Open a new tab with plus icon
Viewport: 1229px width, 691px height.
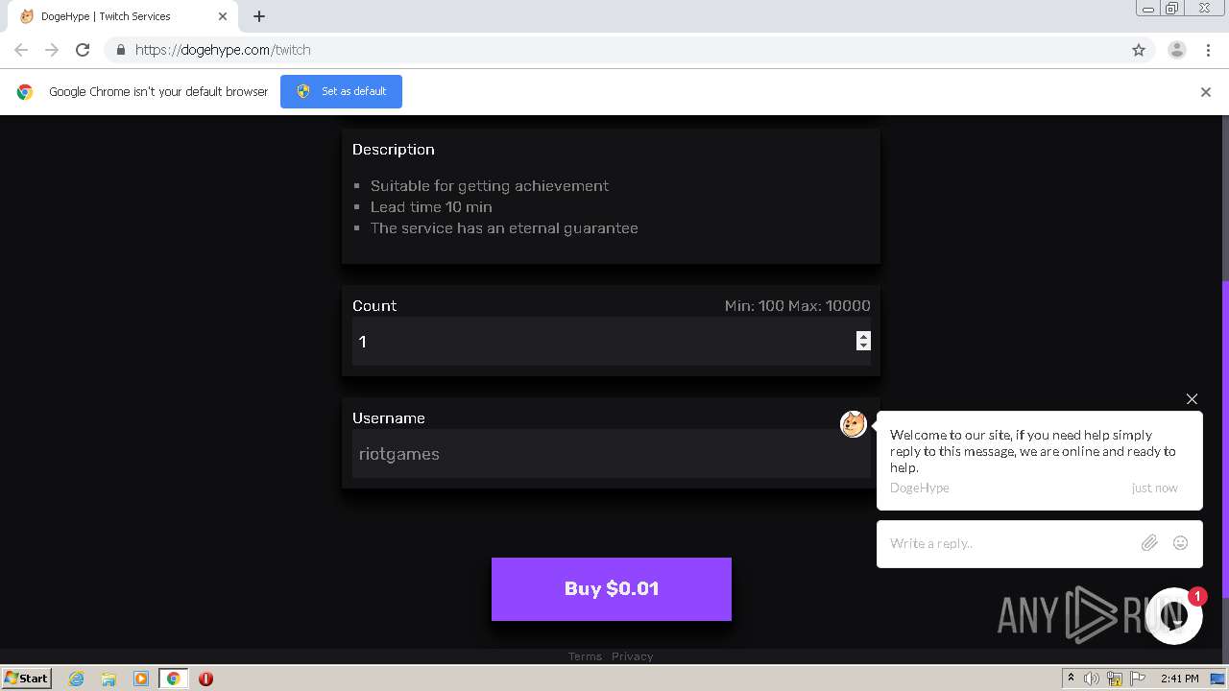[x=259, y=16]
